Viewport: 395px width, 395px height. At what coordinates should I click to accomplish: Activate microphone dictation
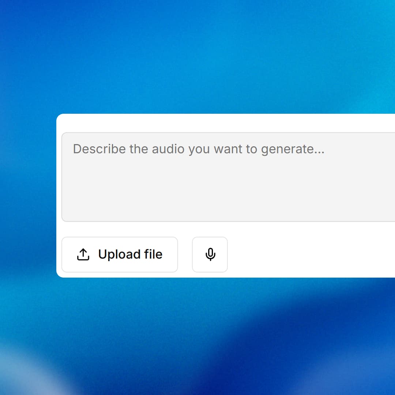coord(210,255)
